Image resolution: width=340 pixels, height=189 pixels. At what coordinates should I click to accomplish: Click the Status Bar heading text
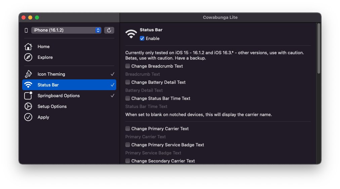(151, 30)
